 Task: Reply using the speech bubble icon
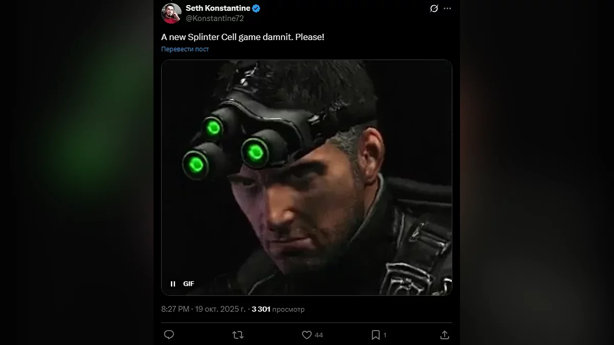(x=169, y=335)
